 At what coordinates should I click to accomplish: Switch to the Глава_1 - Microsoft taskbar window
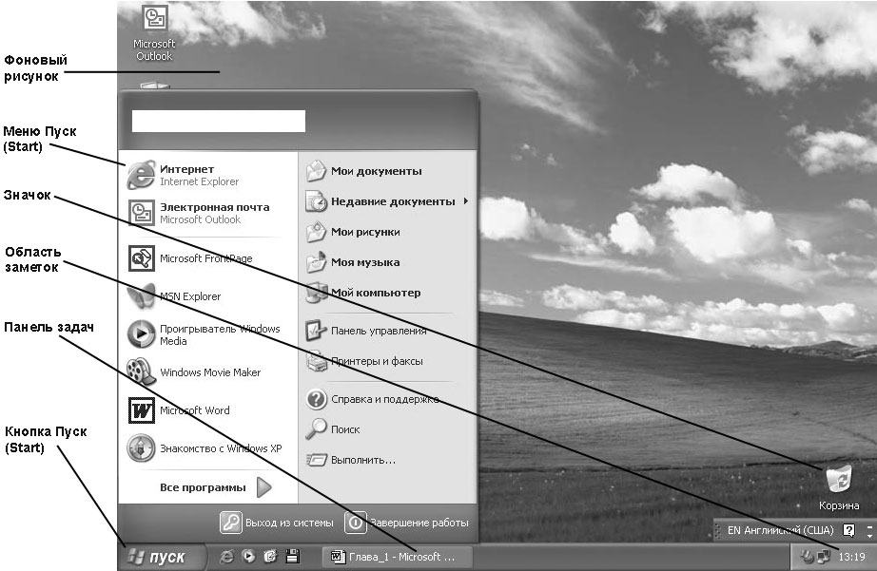(x=394, y=557)
